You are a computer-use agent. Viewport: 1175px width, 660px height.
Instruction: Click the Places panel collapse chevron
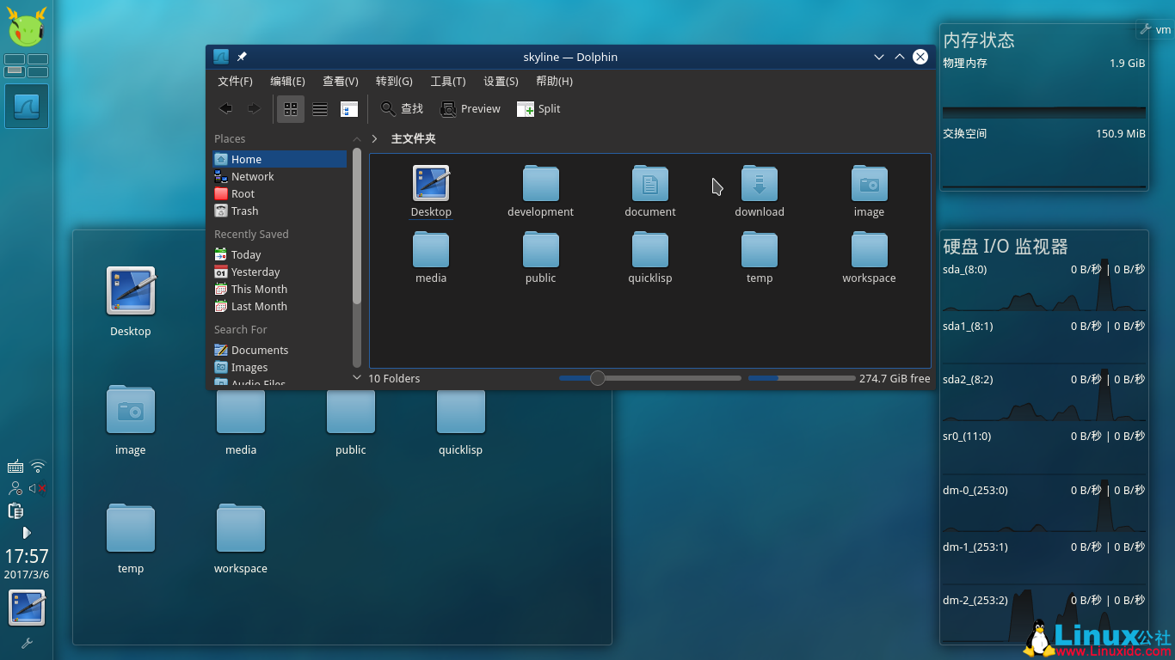(356, 138)
